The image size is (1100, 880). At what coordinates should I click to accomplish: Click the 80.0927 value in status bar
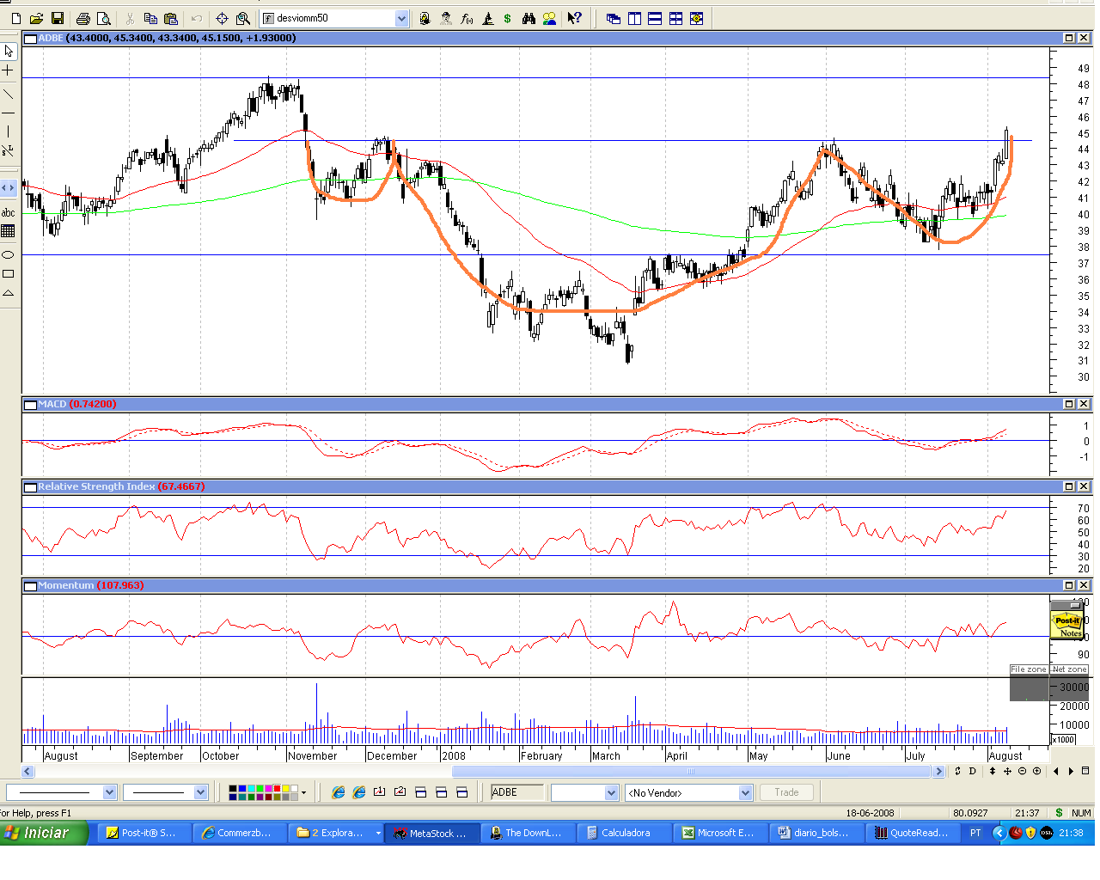point(970,813)
